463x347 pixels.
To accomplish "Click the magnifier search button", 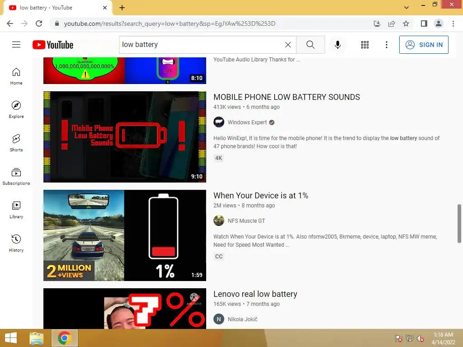I will coord(310,45).
